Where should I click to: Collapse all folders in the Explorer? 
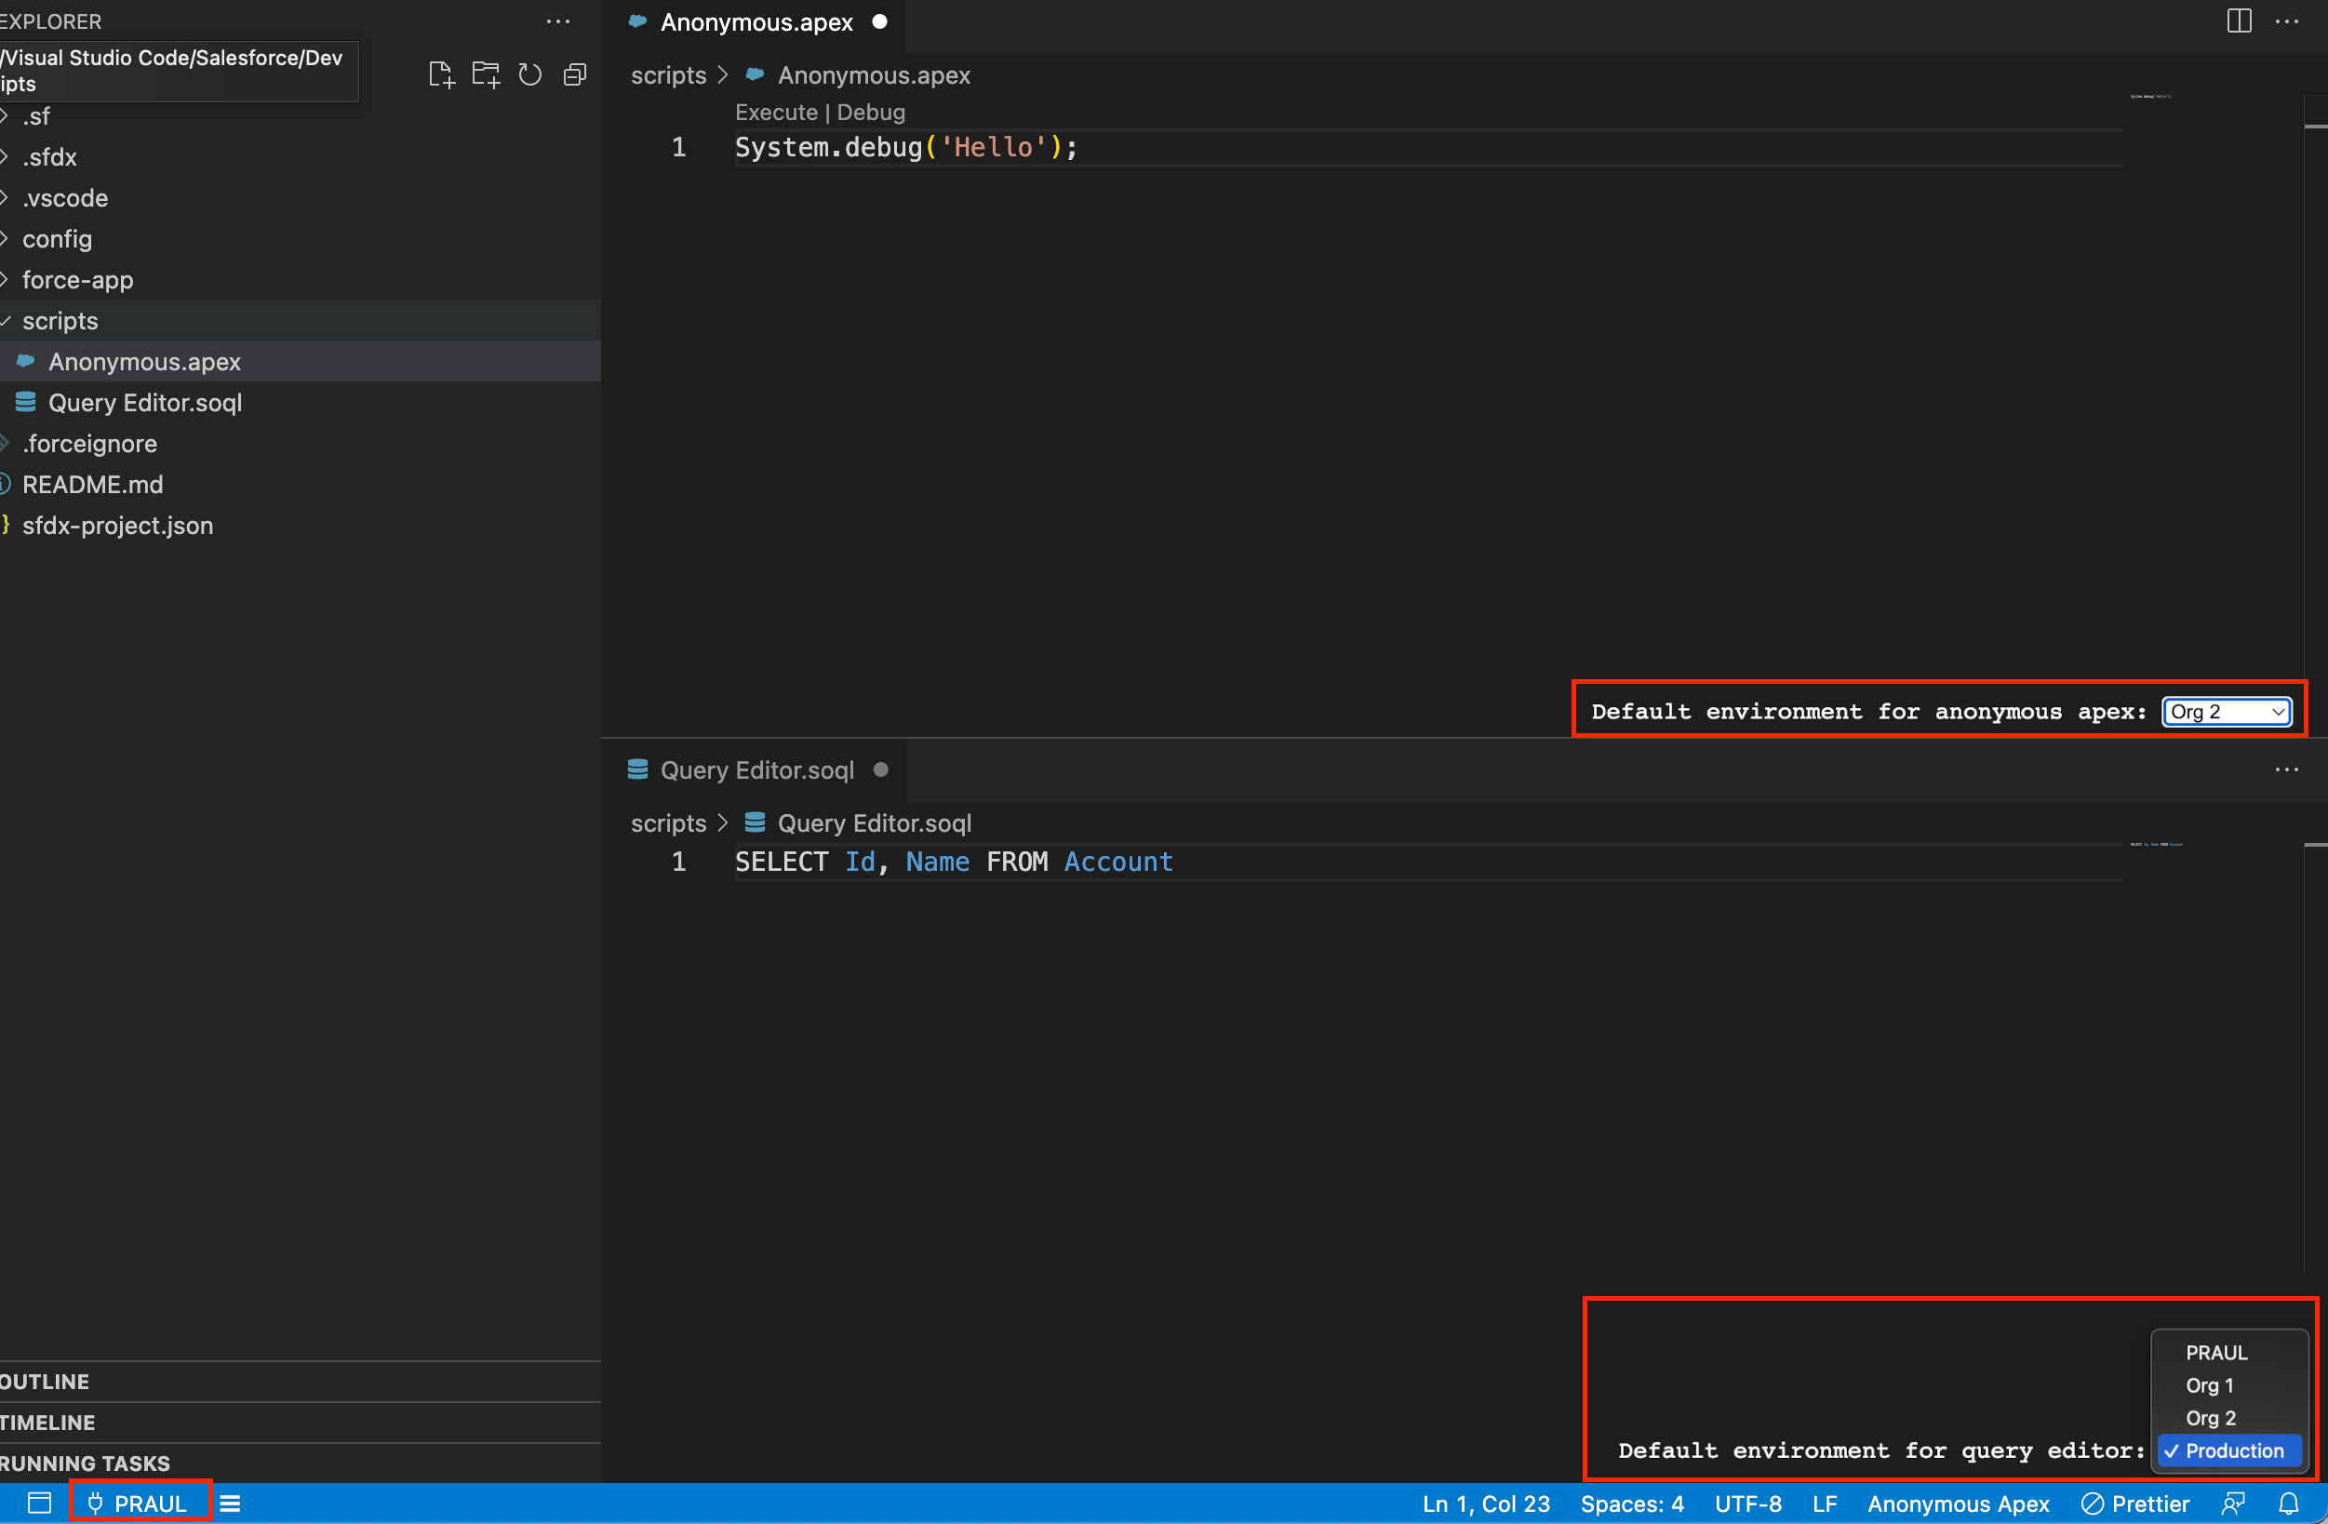(575, 74)
